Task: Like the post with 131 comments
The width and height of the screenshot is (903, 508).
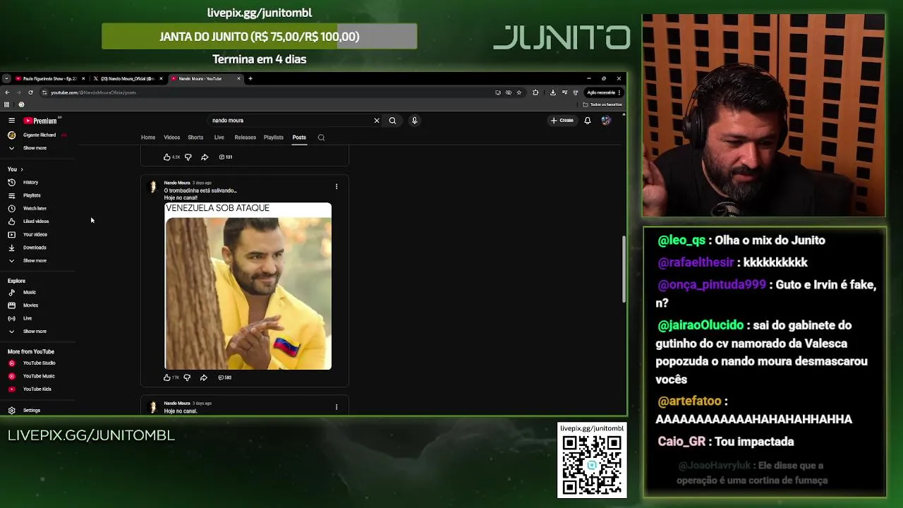Action: [166, 157]
